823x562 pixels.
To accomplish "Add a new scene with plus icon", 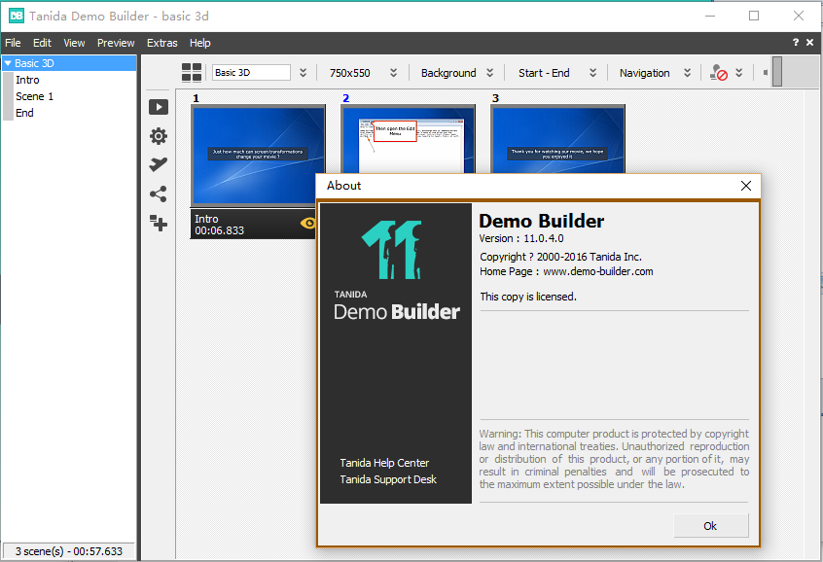I will point(158,223).
